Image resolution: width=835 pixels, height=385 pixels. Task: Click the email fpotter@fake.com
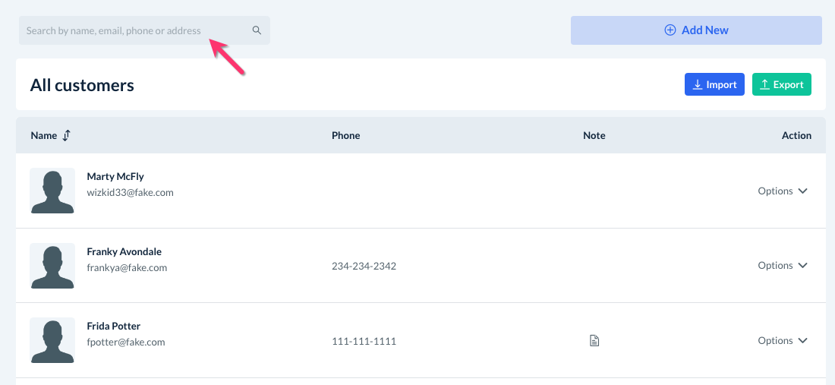click(x=126, y=342)
